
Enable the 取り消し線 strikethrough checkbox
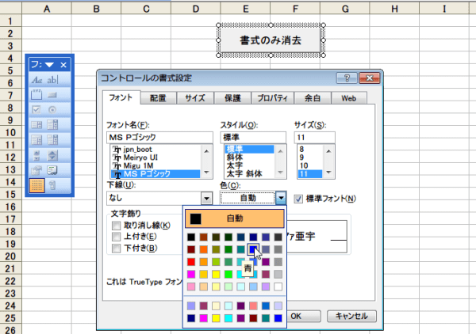(117, 226)
